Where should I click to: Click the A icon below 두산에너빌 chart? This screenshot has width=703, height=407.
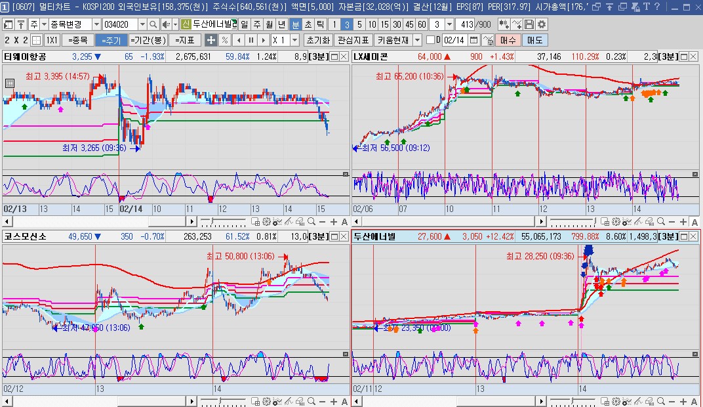(694, 401)
